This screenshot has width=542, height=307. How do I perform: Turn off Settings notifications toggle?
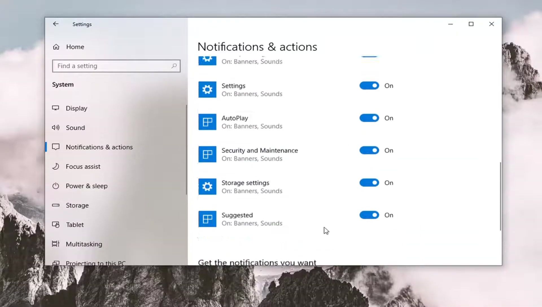click(x=369, y=86)
